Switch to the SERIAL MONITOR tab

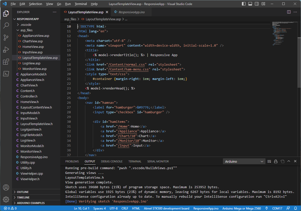tap(158, 161)
